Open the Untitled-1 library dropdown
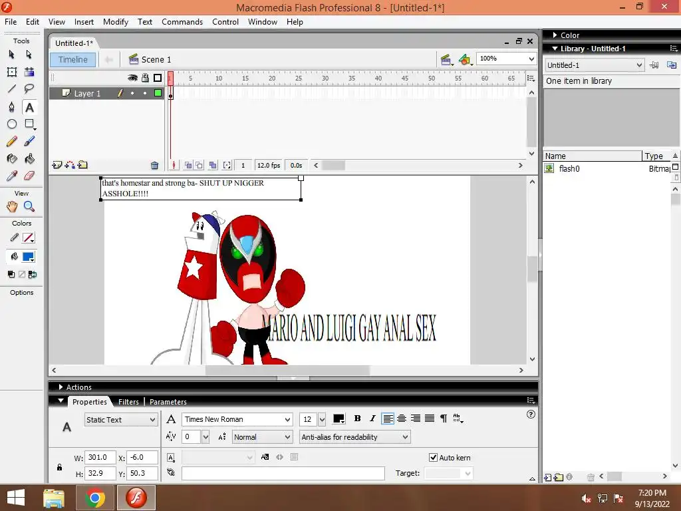The image size is (681, 511). click(x=594, y=65)
